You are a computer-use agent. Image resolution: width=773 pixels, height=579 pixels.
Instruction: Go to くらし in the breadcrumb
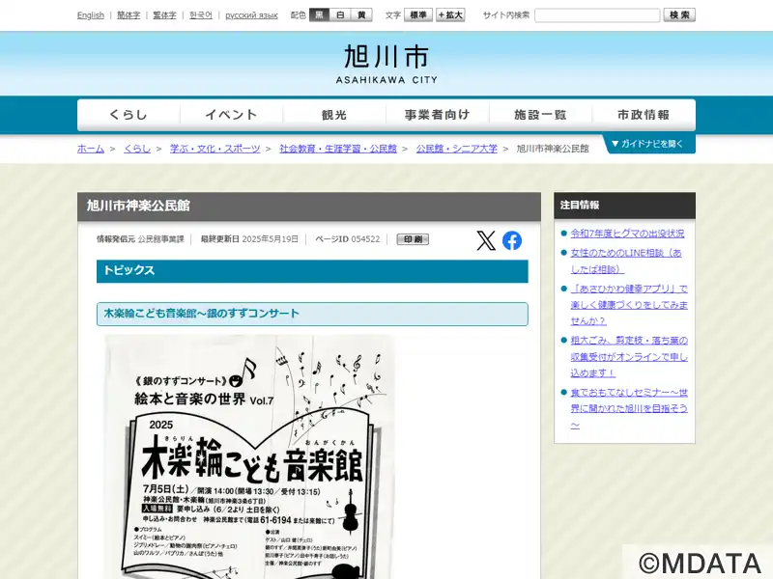(137, 149)
